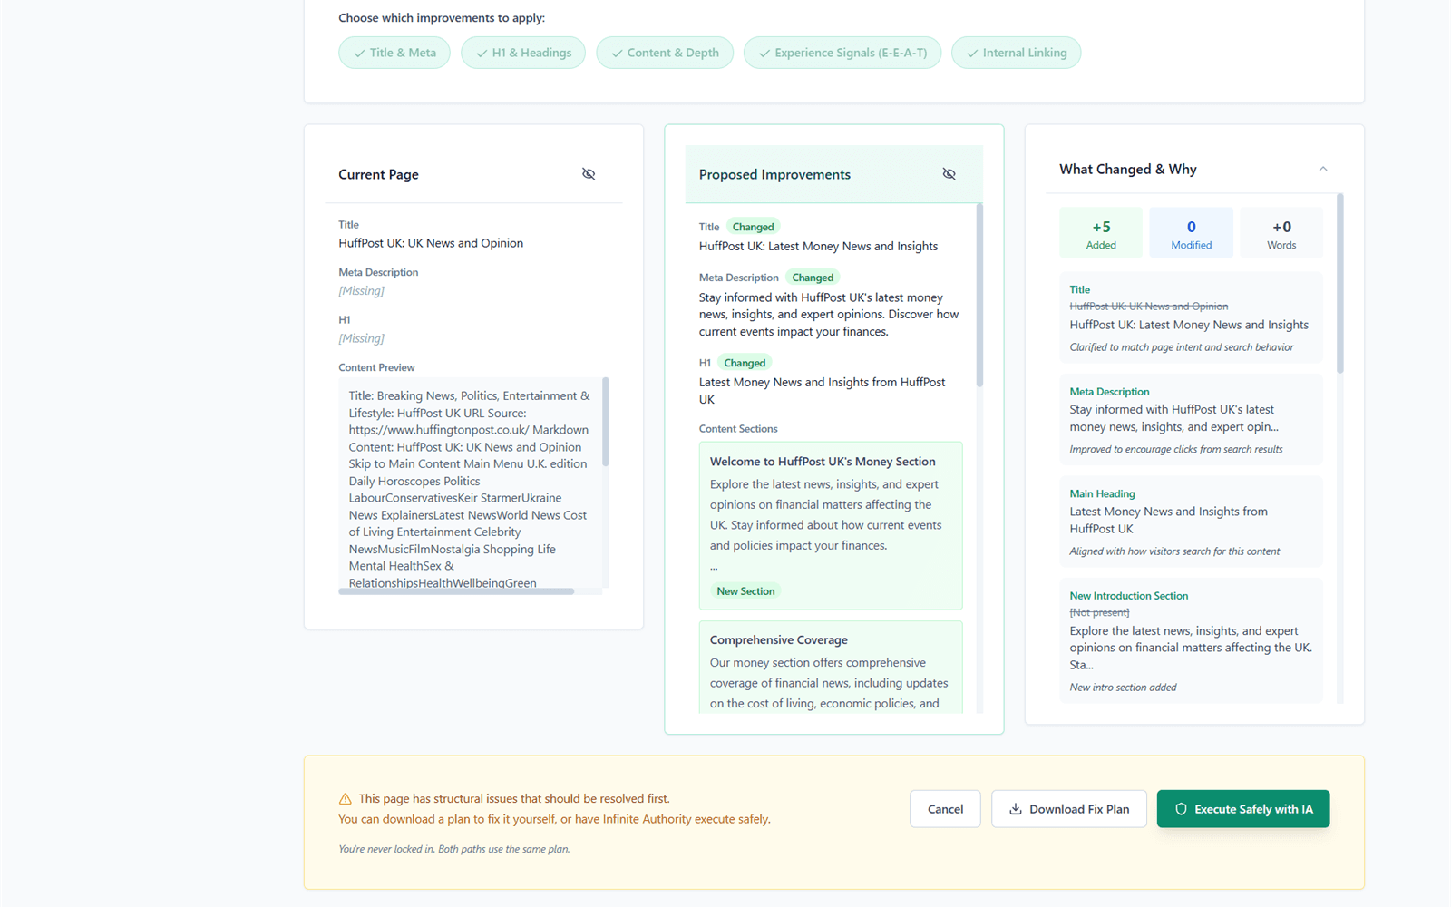Click the shield icon on Execute Safely button

pyautogui.click(x=1181, y=809)
